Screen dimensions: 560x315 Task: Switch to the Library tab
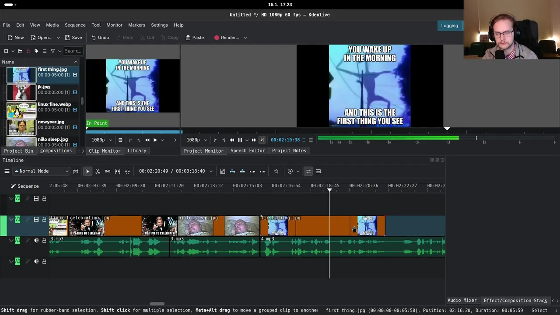pos(137,150)
